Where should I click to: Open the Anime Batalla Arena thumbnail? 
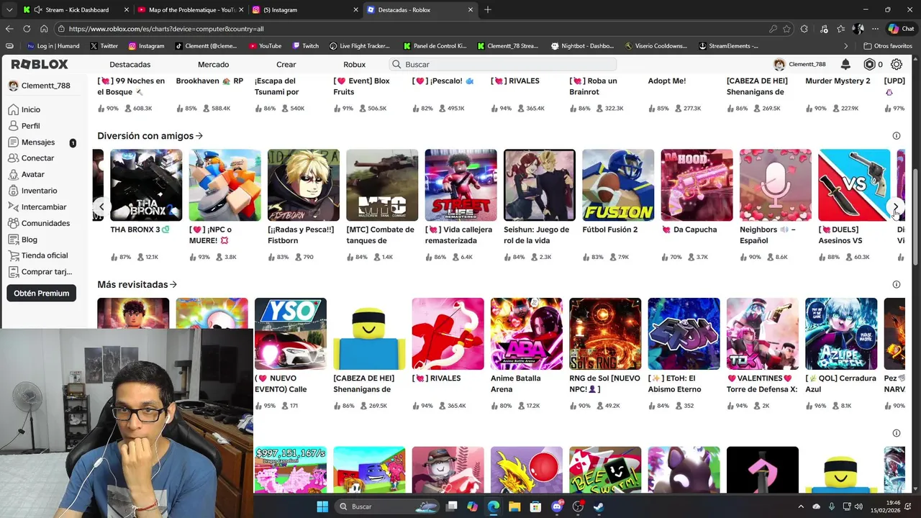[x=527, y=334]
